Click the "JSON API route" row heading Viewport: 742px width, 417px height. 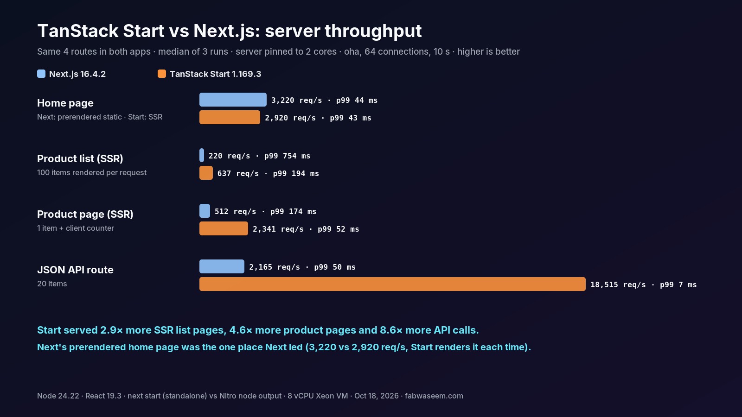[75, 270]
